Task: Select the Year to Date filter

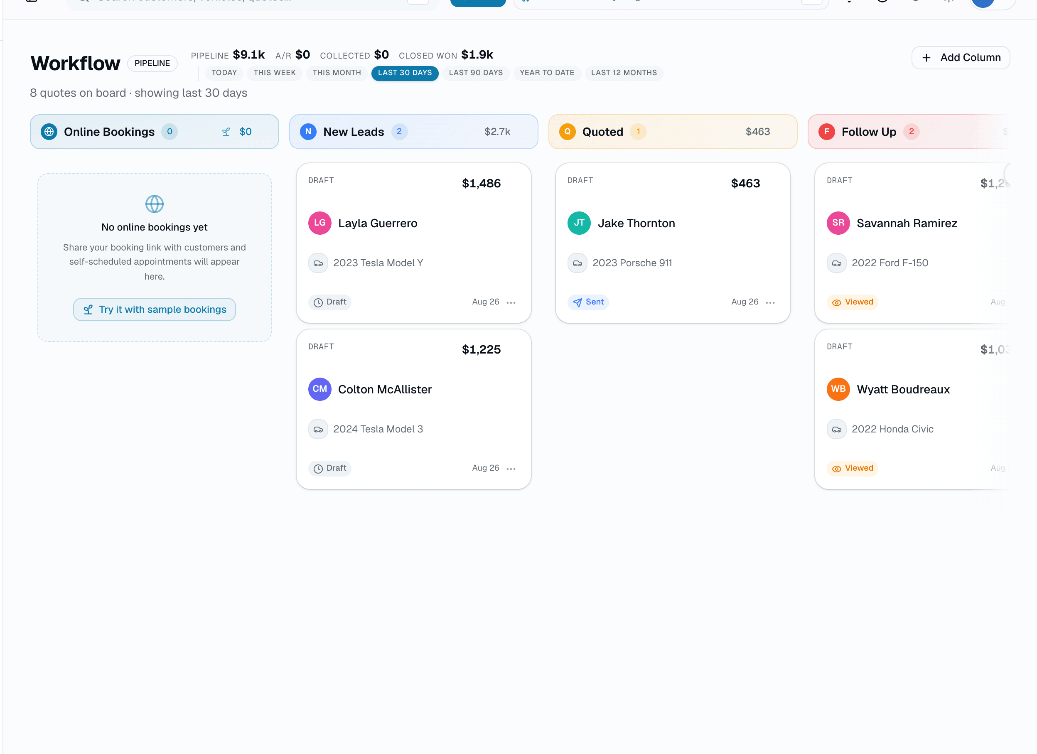Action: click(547, 73)
